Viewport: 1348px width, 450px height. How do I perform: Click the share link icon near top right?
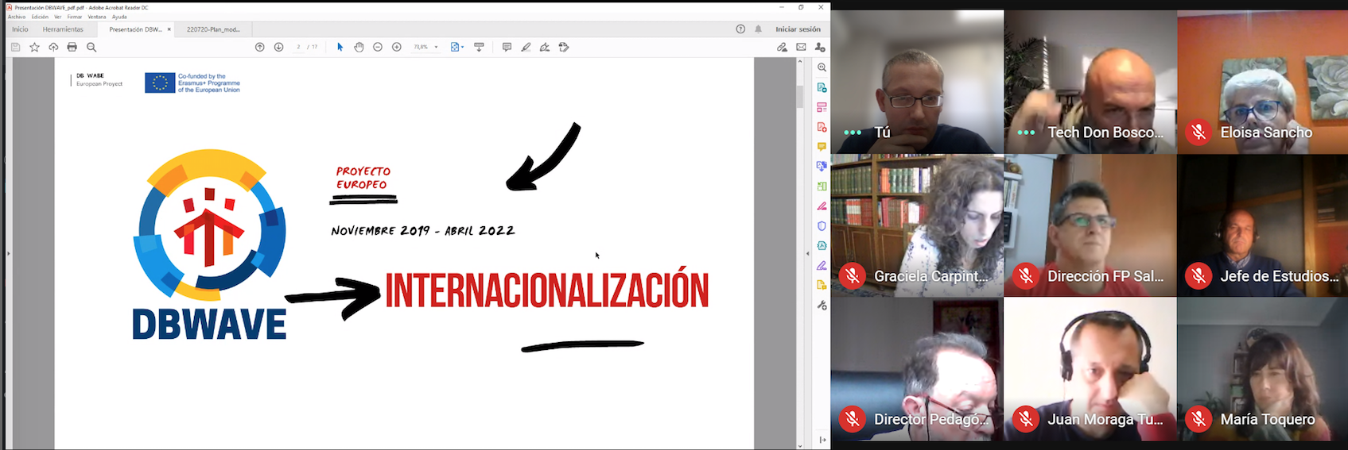782,48
